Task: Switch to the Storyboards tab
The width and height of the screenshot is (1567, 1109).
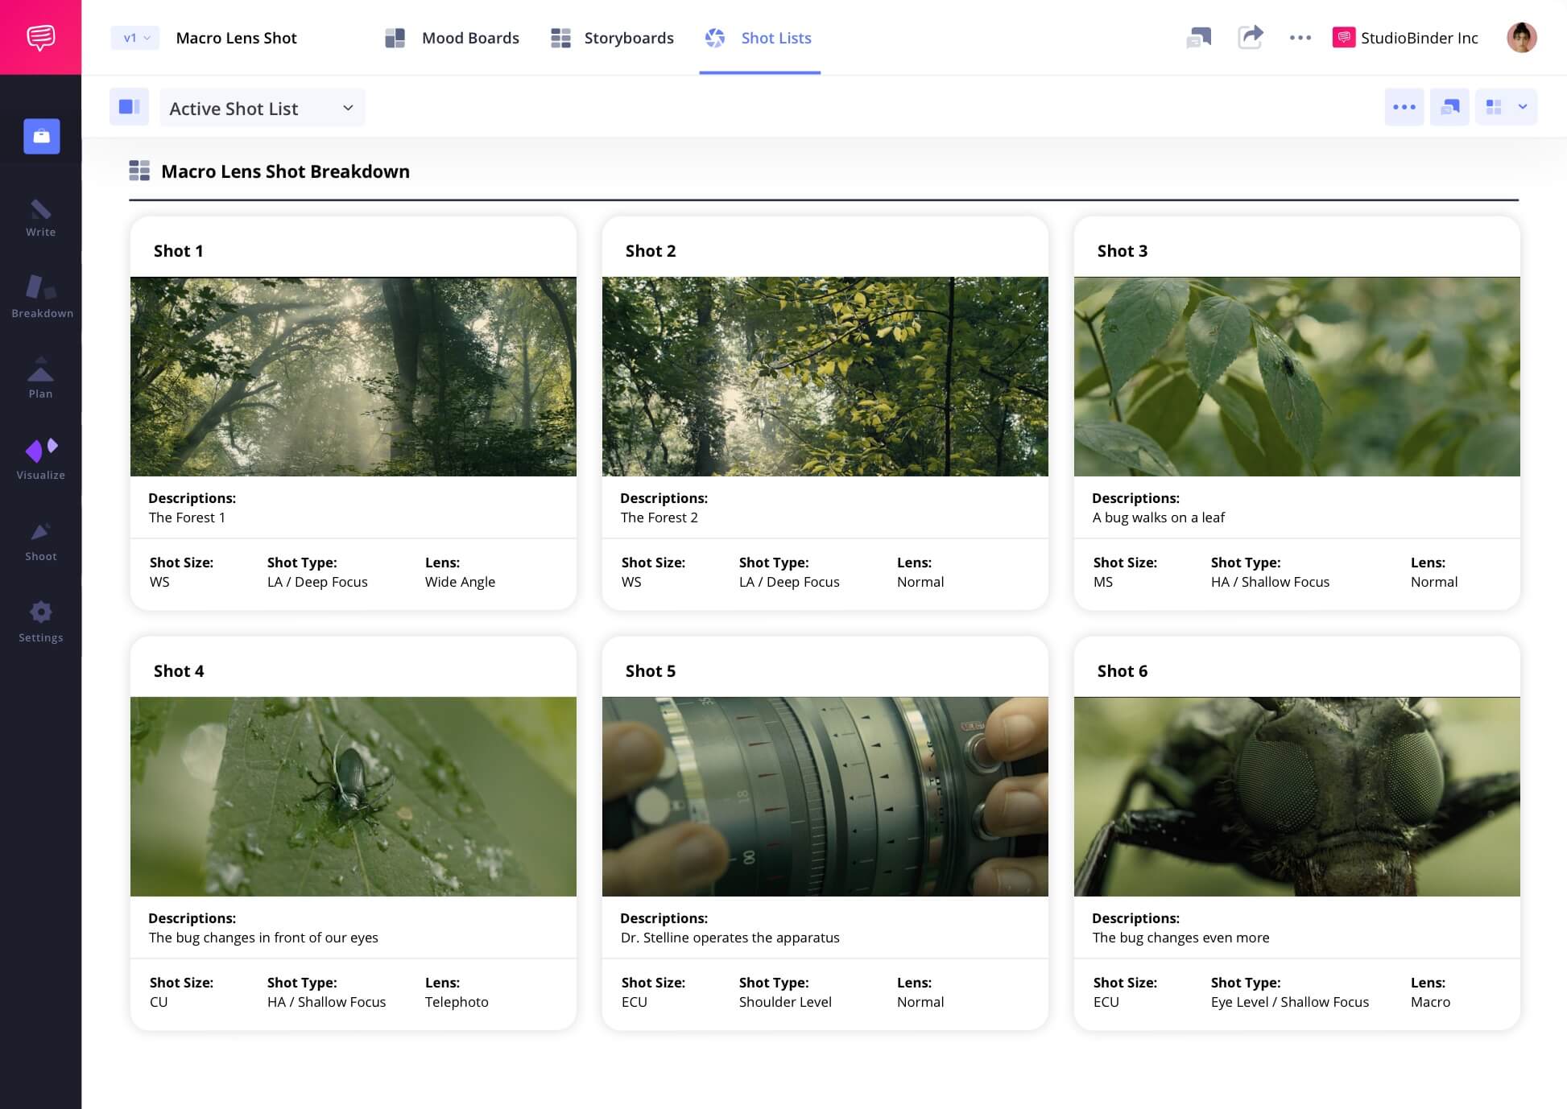Action: (612, 38)
